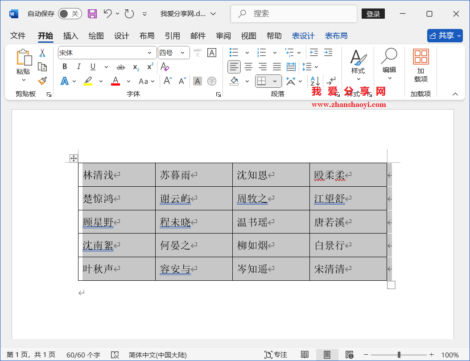
Task: Click the Copy icon in clipboard group
Action: pos(42,67)
